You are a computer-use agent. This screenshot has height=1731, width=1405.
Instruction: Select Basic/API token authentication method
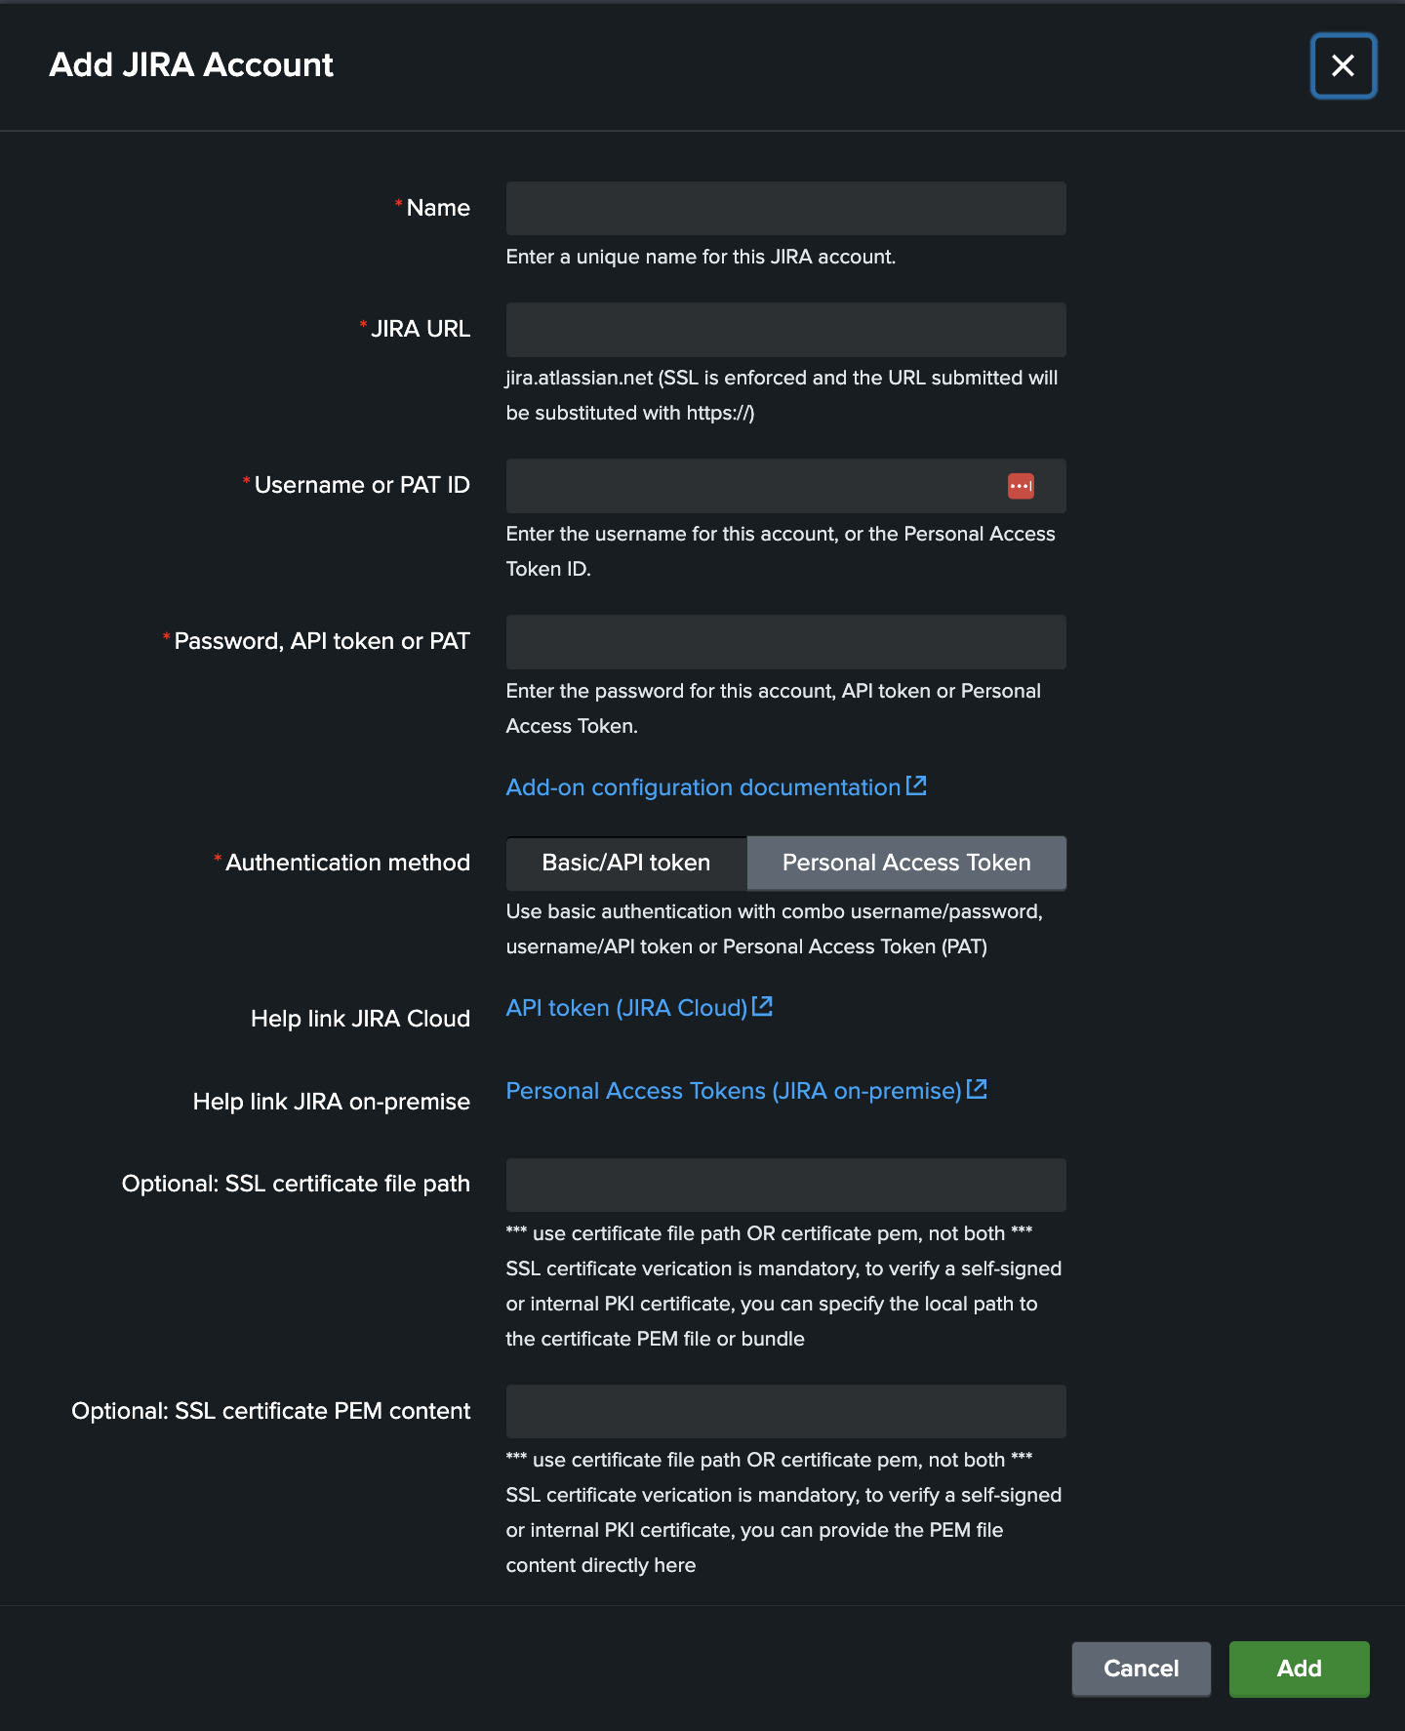(x=626, y=863)
